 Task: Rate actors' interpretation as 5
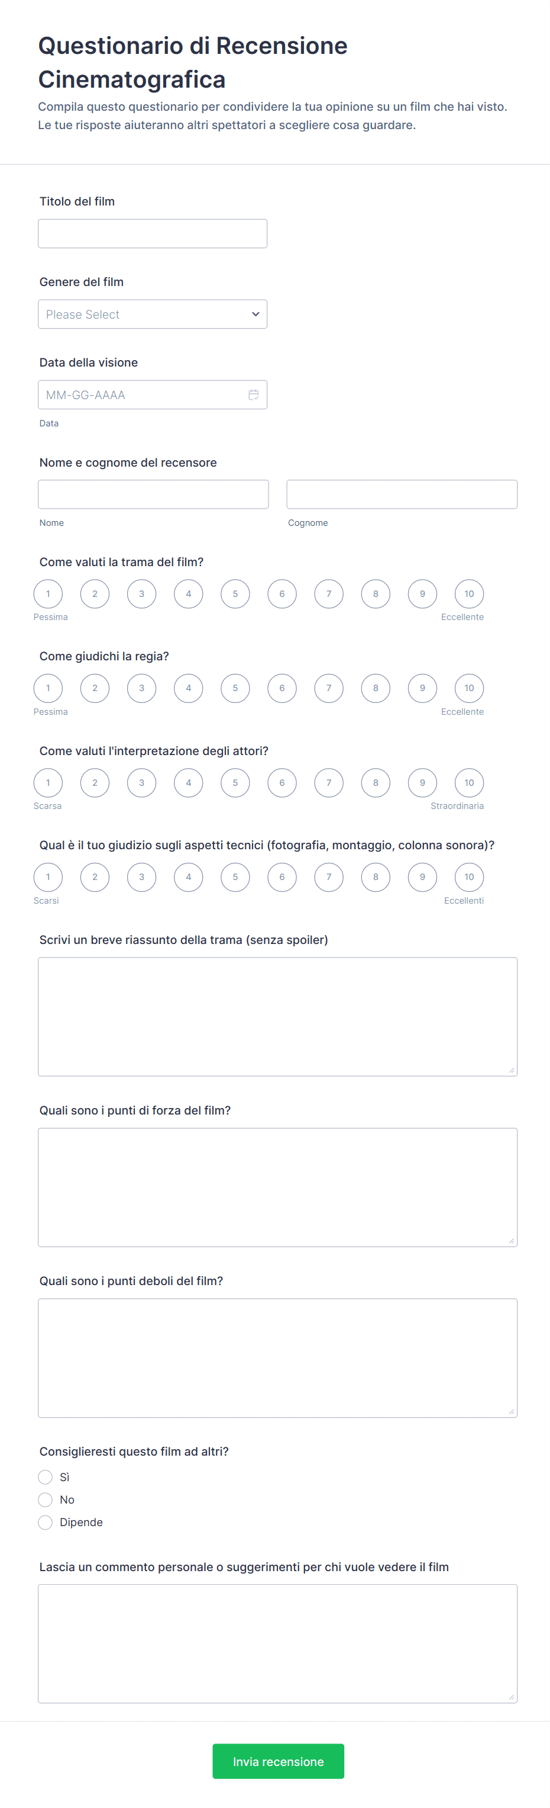pos(235,782)
